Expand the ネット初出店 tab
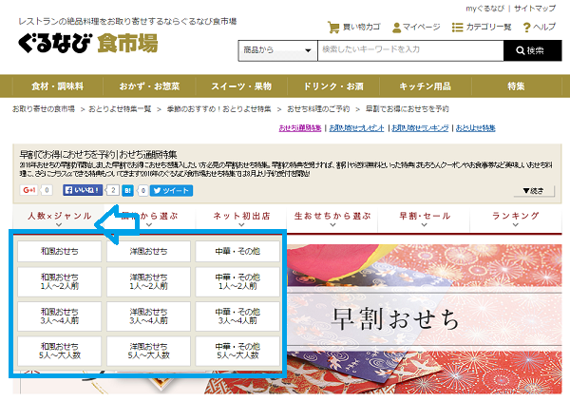 tap(241, 218)
